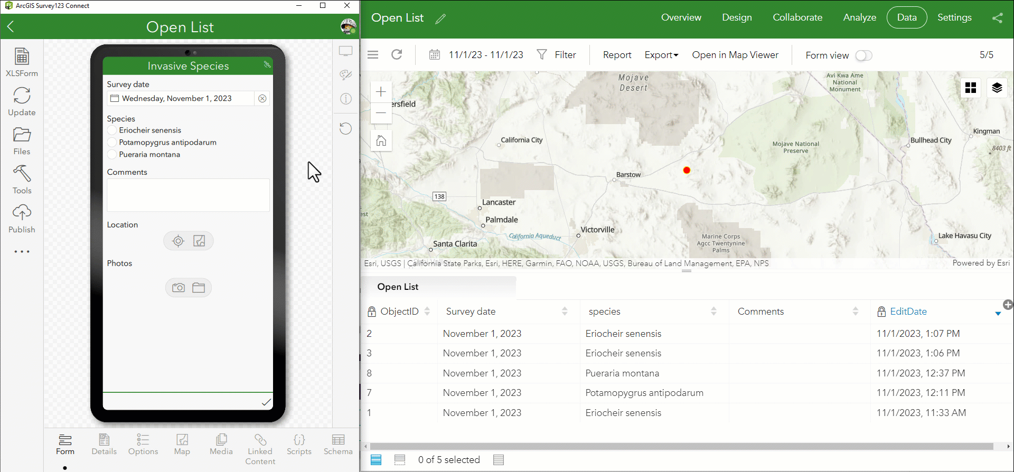1014x472 pixels.
Task: Add a column with the plus icon
Action: point(1008,305)
